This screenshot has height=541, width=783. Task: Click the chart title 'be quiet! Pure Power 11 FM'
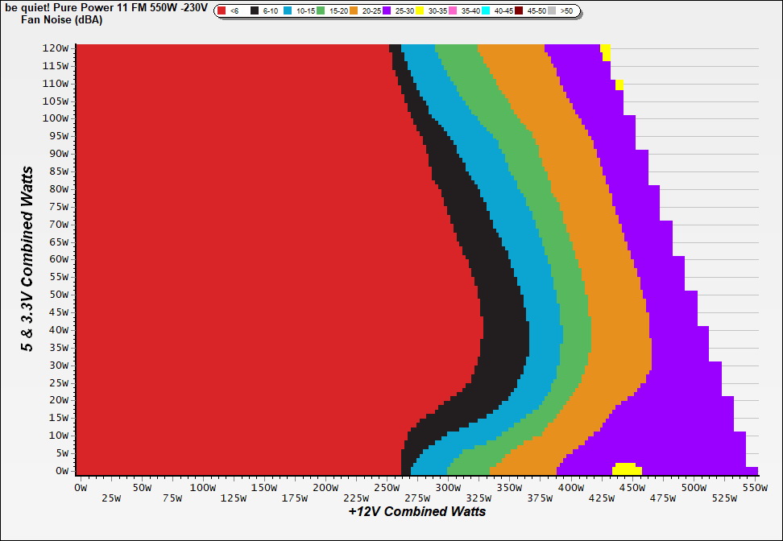point(105,8)
